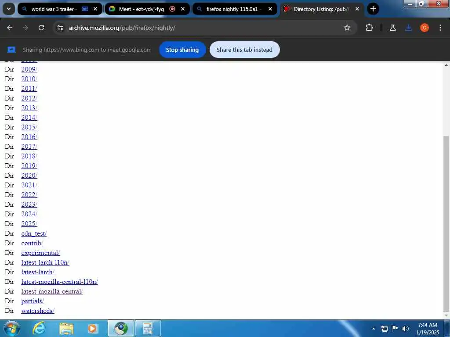Open the 2013/ directory
Screen dimensions: 450x337
coord(29,108)
